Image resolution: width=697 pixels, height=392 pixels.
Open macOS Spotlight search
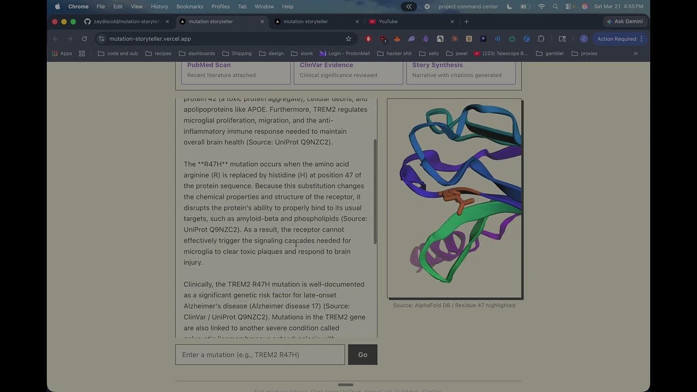tap(555, 7)
